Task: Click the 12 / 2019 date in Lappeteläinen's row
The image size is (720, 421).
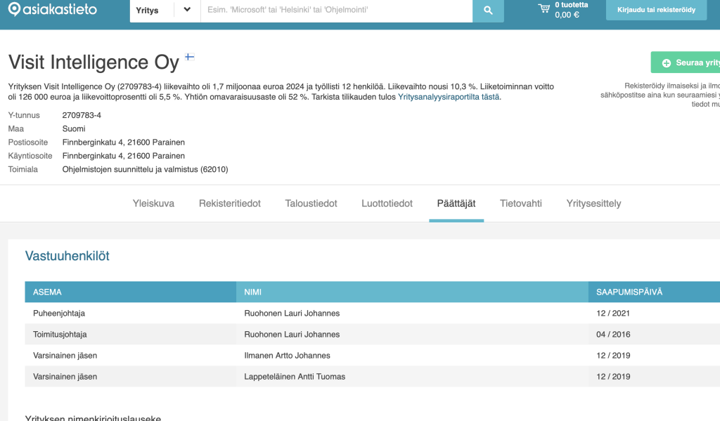Action: pos(613,377)
